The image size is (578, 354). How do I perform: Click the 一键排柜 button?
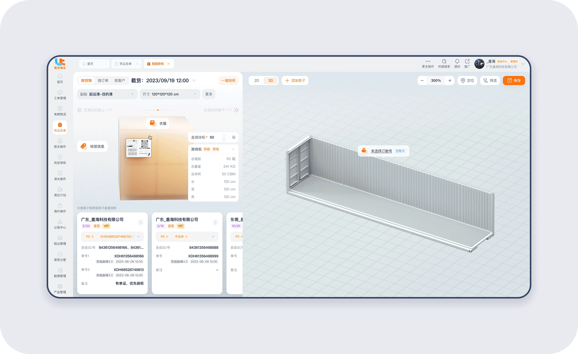point(228,81)
